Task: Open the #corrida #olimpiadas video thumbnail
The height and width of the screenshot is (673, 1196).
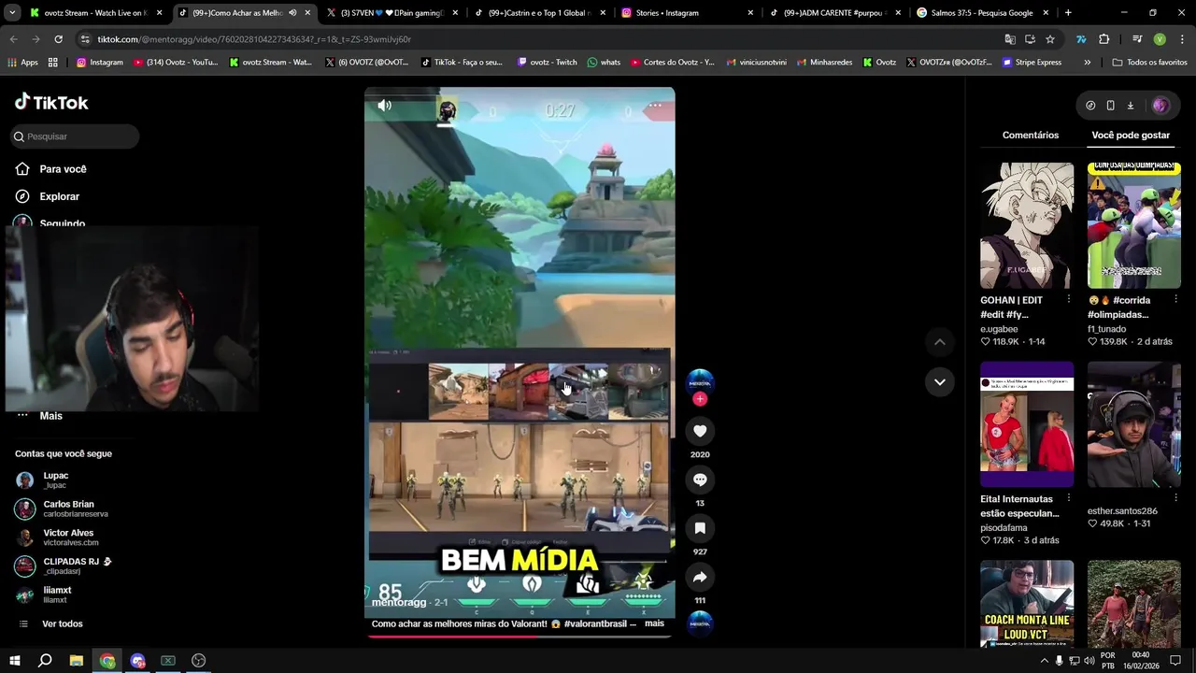Action: click(x=1134, y=225)
